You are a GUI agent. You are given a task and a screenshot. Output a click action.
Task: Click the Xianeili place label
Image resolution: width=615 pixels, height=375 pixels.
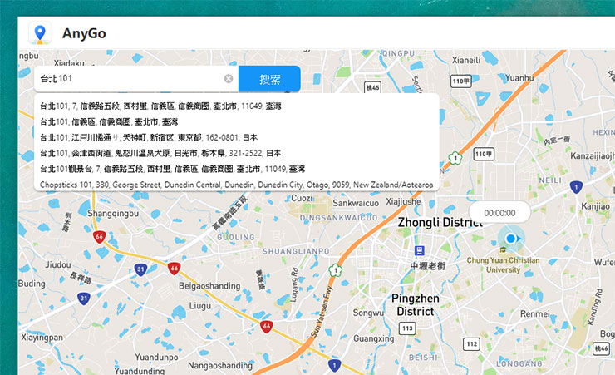click(466, 60)
